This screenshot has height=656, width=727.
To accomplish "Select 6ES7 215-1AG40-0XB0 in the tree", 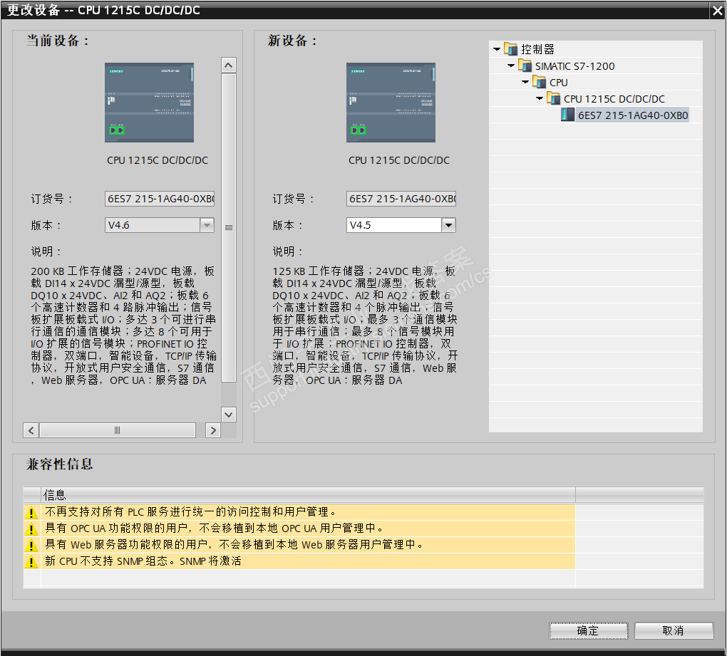I will [x=633, y=115].
